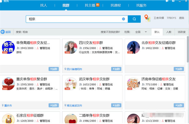
Task: Open the 找课程 tab
Action: [x=116, y=5]
